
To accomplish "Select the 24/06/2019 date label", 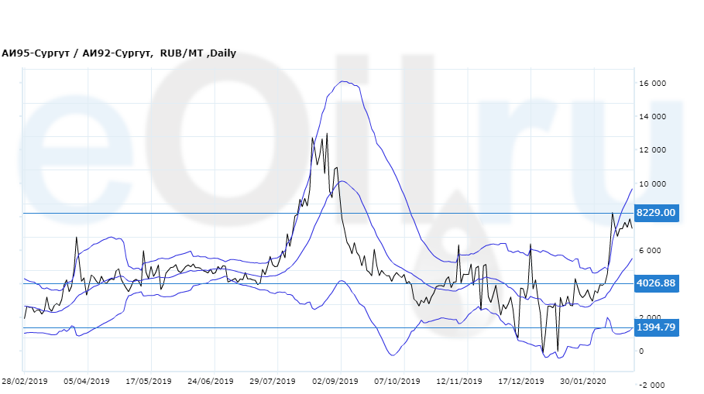I will tap(211, 381).
